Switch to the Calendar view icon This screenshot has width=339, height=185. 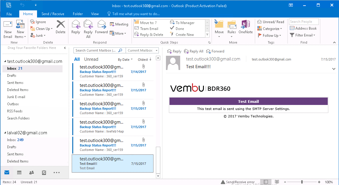coord(19,173)
